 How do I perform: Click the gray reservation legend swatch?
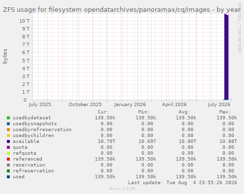coord(8,165)
